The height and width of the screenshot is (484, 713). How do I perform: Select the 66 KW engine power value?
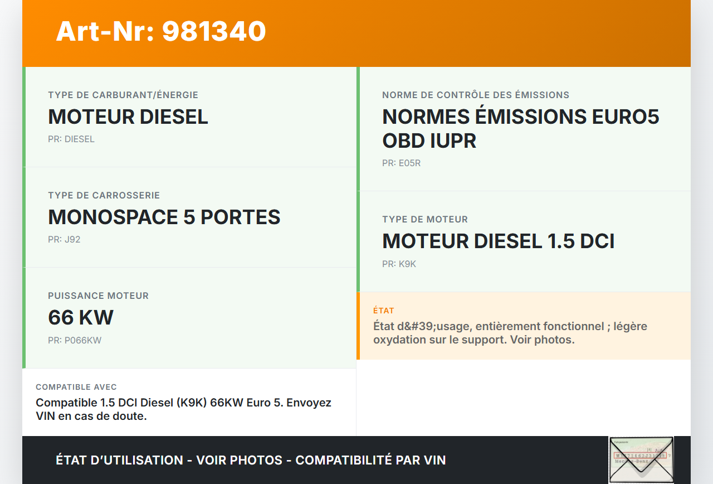coord(81,318)
